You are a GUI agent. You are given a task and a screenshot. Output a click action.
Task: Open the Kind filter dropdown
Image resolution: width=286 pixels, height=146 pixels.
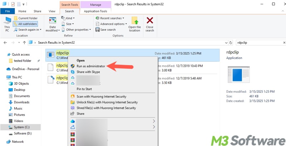(x=68, y=18)
